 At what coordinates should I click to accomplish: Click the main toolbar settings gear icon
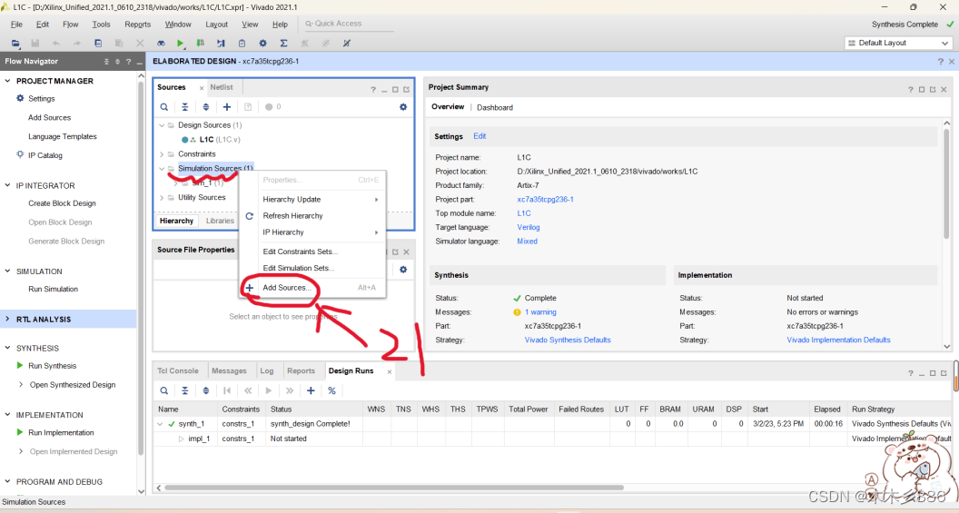262,43
